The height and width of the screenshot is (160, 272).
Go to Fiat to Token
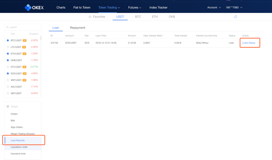(x=82, y=8)
